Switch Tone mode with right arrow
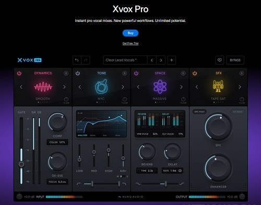Image resolution: width=261 pixels, height=205 pixels. [123, 87]
